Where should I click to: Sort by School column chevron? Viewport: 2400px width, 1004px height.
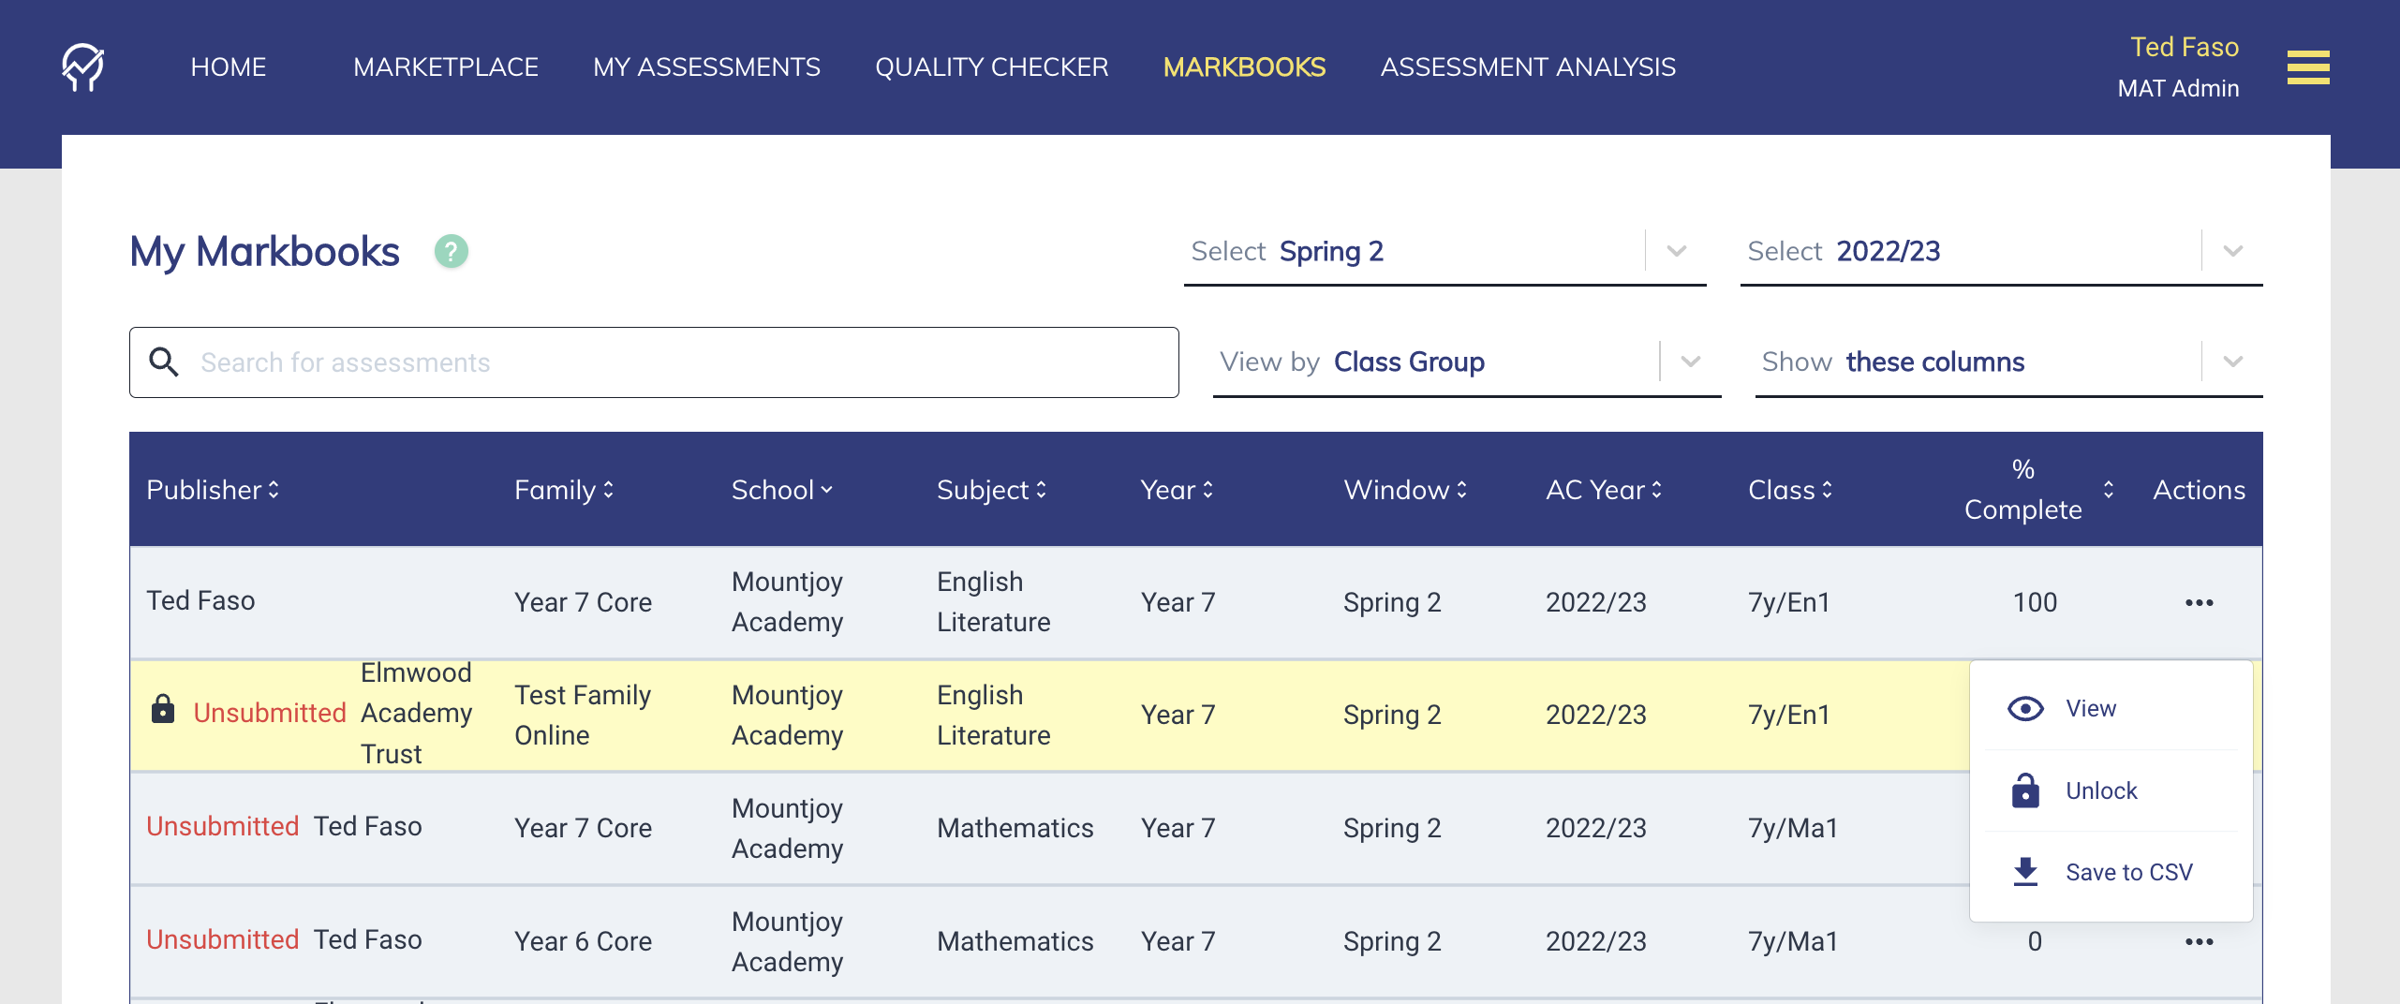pyautogui.click(x=826, y=490)
